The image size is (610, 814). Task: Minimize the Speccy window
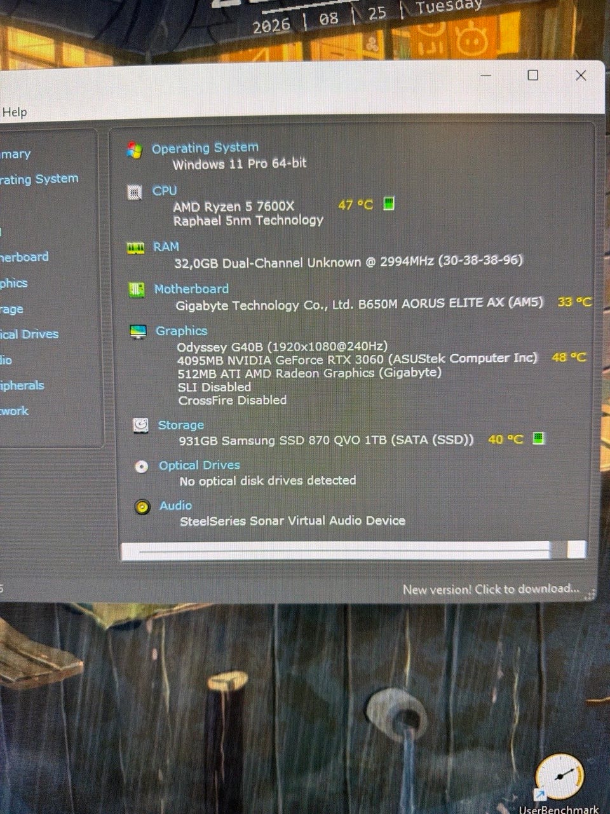486,75
